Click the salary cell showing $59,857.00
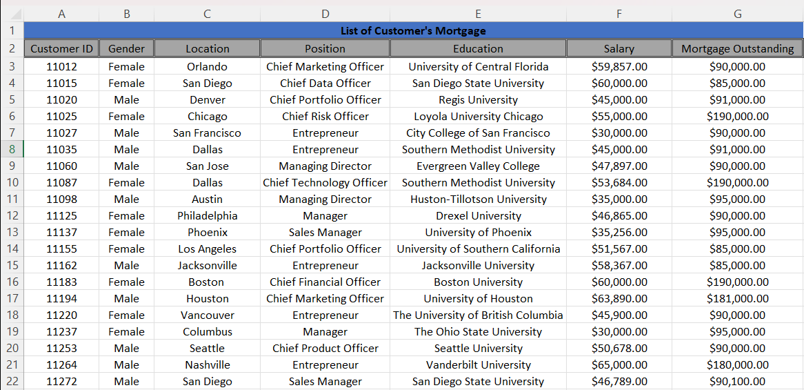 click(619, 67)
